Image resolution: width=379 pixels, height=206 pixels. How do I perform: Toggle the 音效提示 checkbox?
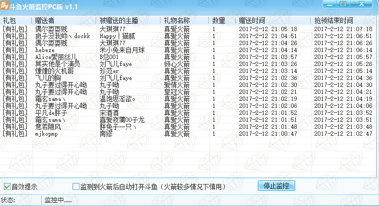[7, 187]
